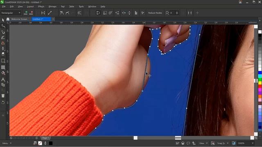Select the Shape tool in toolbox

point(3,26)
